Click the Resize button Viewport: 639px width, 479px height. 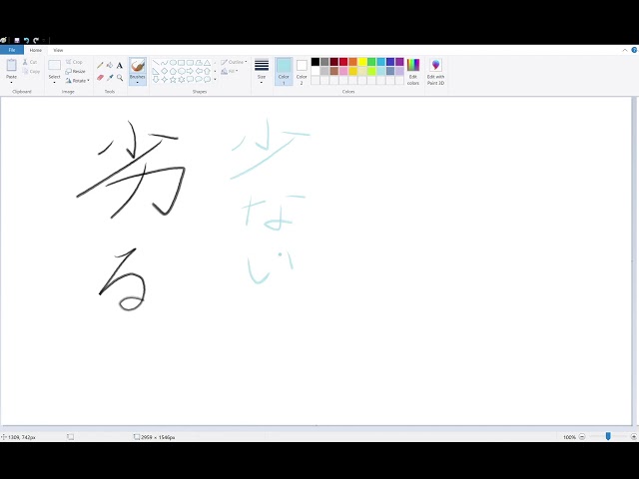[76, 71]
